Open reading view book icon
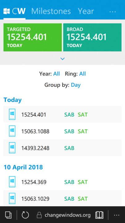 coord(99,215)
